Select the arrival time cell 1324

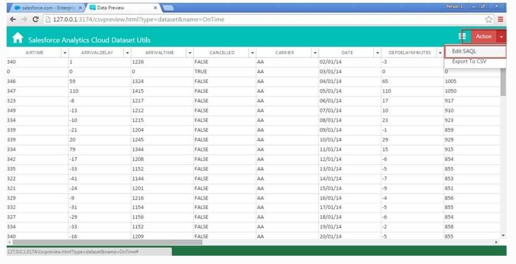point(162,81)
